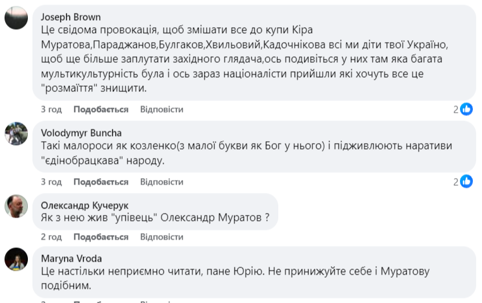Click the 3 год timestamp under Buncha's comment
The width and height of the screenshot is (482, 303).
pos(51,181)
